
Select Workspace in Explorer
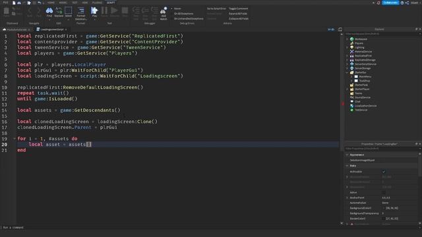[x=361, y=39]
